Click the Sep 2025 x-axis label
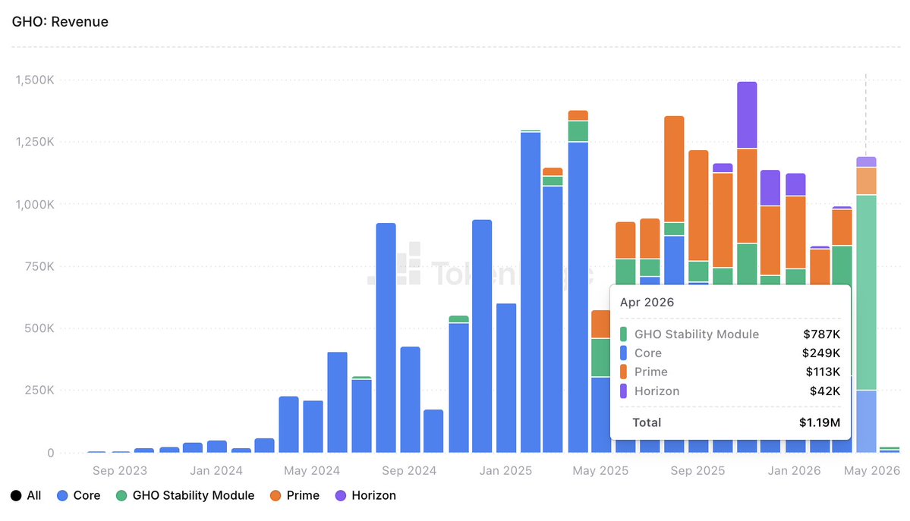 (x=697, y=470)
